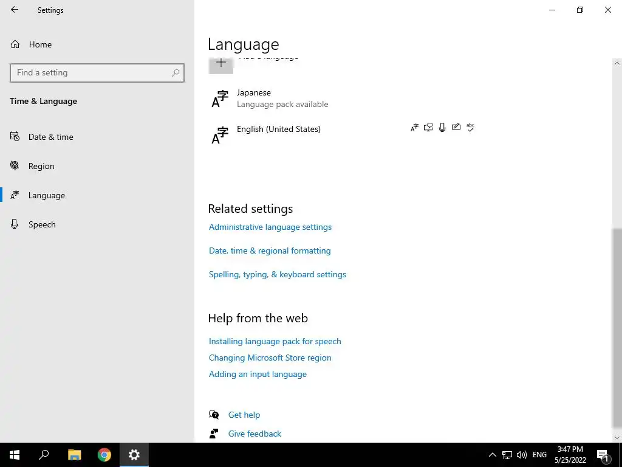Open the notification Action Center

(x=603, y=455)
